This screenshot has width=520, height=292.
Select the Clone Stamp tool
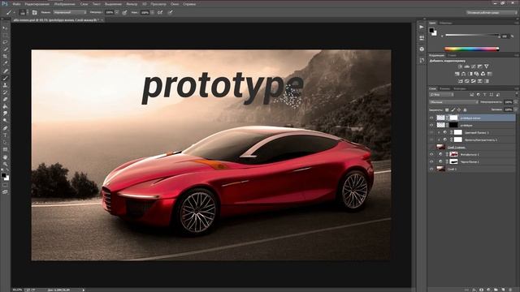coord(5,85)
